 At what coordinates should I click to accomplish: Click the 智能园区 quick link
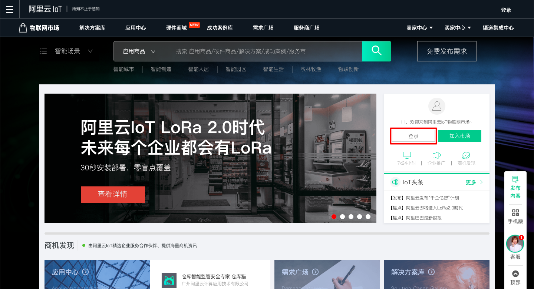click(x=236, y=69)
